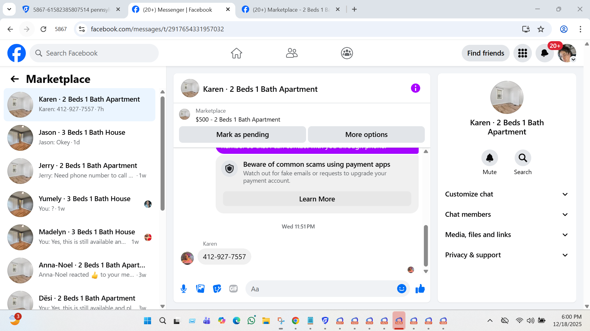Open Chrome three-dot menu
This screenshot has width=590, height=331.
point(580,29)
